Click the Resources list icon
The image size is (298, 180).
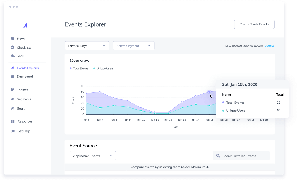coord(13,121)
